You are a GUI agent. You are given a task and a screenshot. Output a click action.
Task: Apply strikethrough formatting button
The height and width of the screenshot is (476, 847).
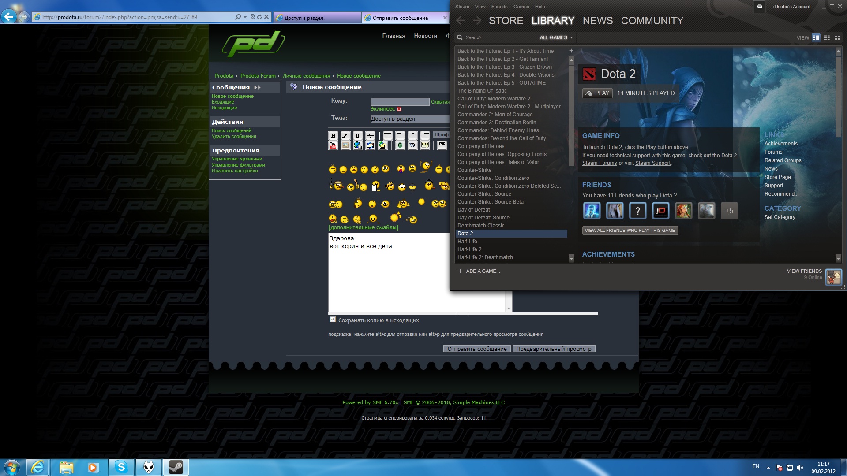click(x=370, y=136)
